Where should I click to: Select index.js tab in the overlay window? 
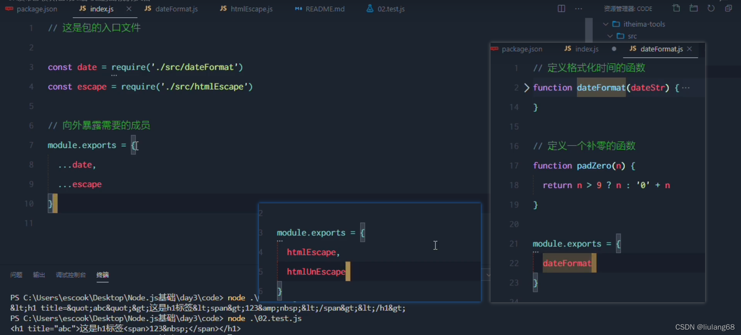[x=581, y=49]
